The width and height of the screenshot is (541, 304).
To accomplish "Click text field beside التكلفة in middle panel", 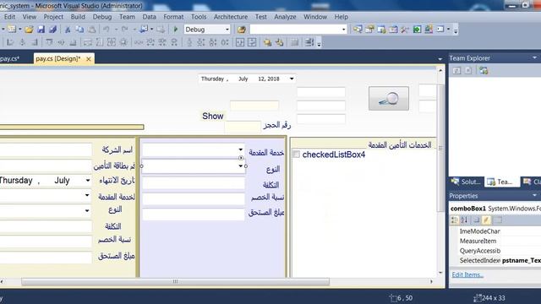I will click(194, 183).
